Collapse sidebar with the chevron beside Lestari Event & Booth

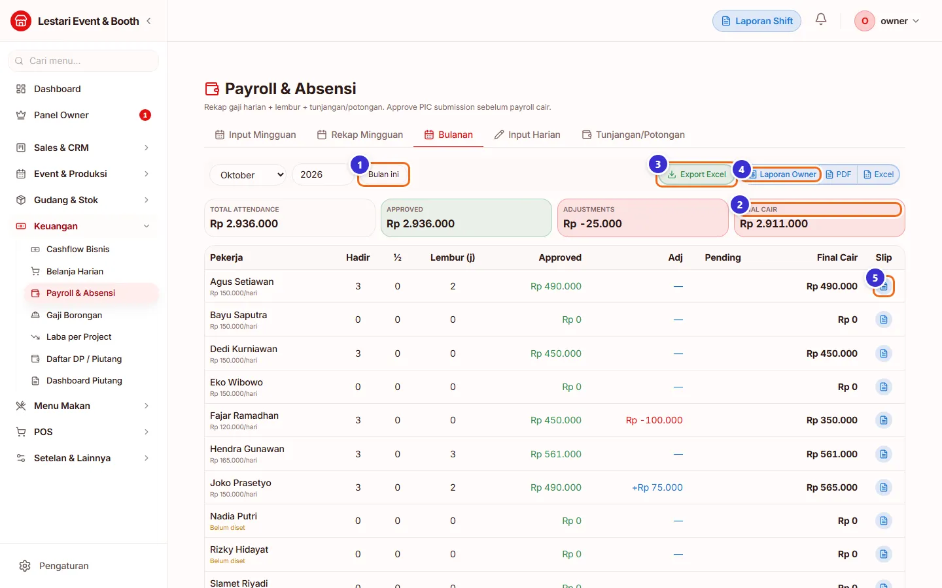tap(149, 21)
